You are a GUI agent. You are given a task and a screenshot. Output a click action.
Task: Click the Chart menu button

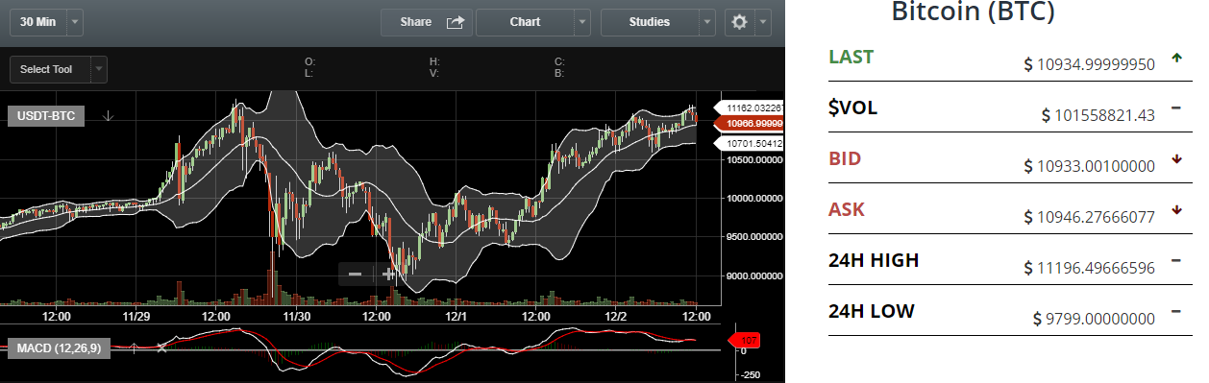(525, 22)
